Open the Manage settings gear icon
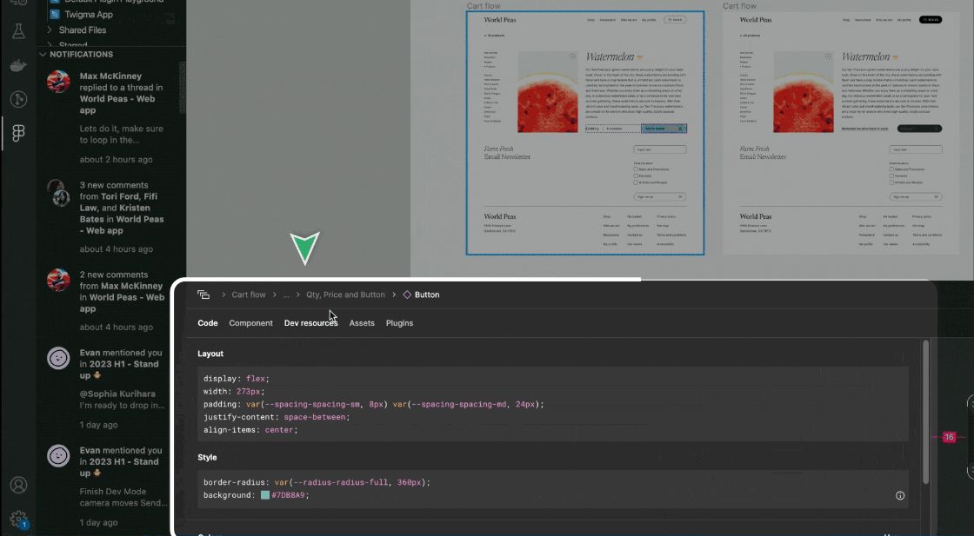974x536 pixels. [x=18, y=519]
